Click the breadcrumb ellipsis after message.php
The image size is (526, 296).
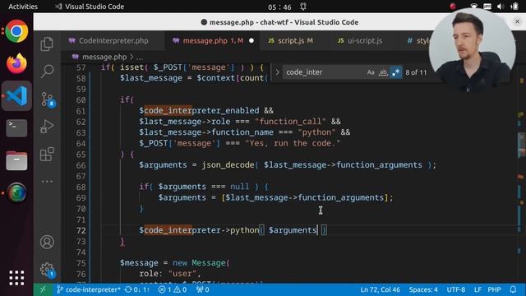point(140,57)
